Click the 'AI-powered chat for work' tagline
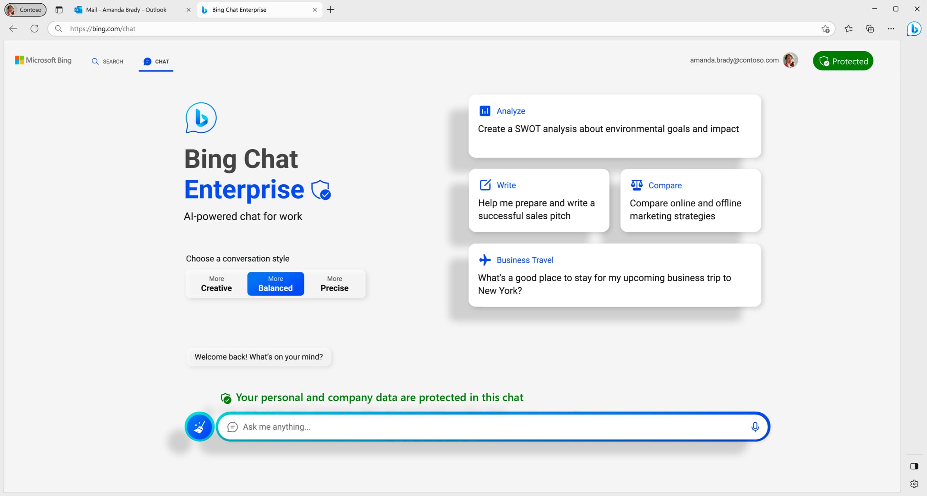Screen dimensions: 927x496 (x=243, y=216)
